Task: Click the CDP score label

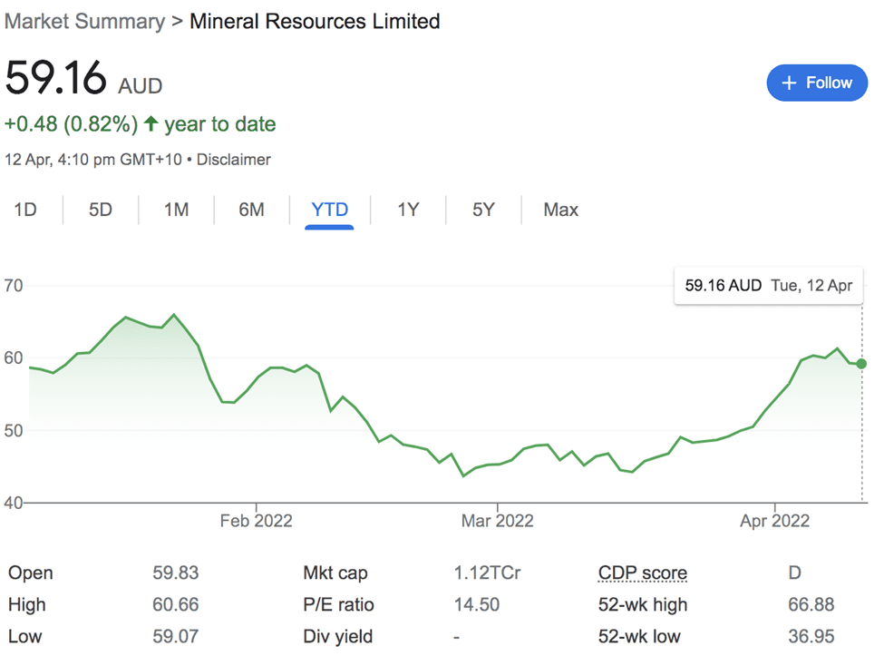Action: [643, 573]
